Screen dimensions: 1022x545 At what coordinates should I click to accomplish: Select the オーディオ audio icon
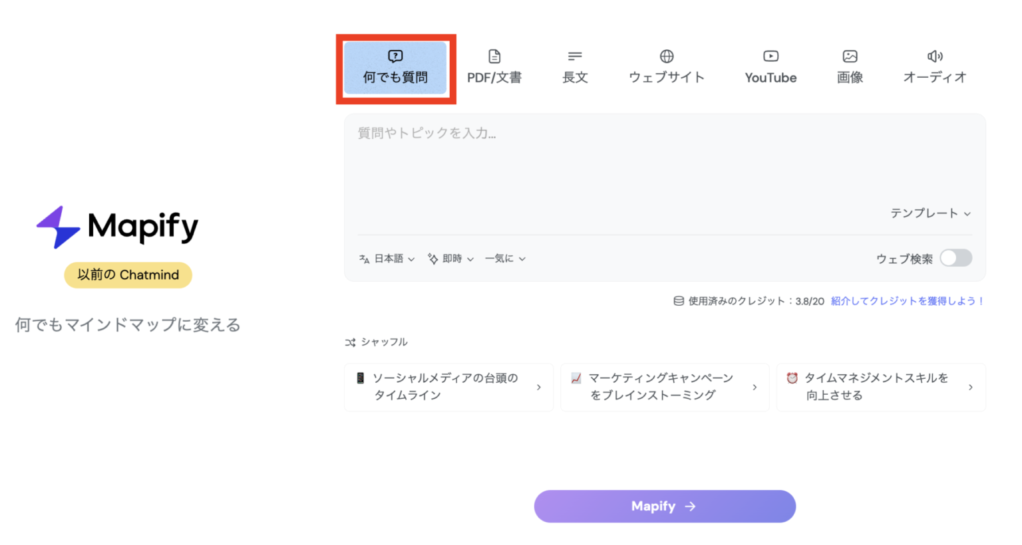936,56
